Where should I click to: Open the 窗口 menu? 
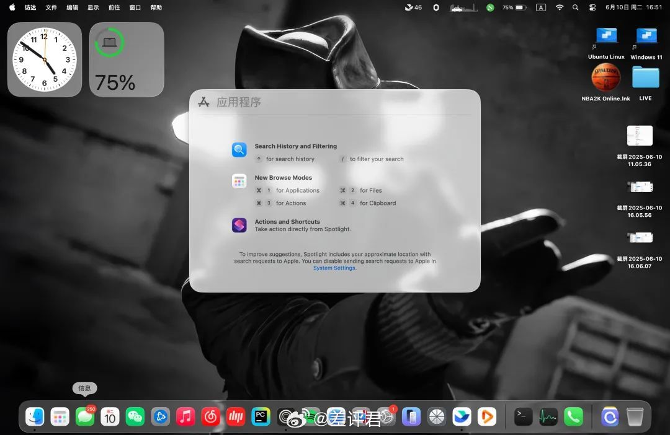(135, 7)
